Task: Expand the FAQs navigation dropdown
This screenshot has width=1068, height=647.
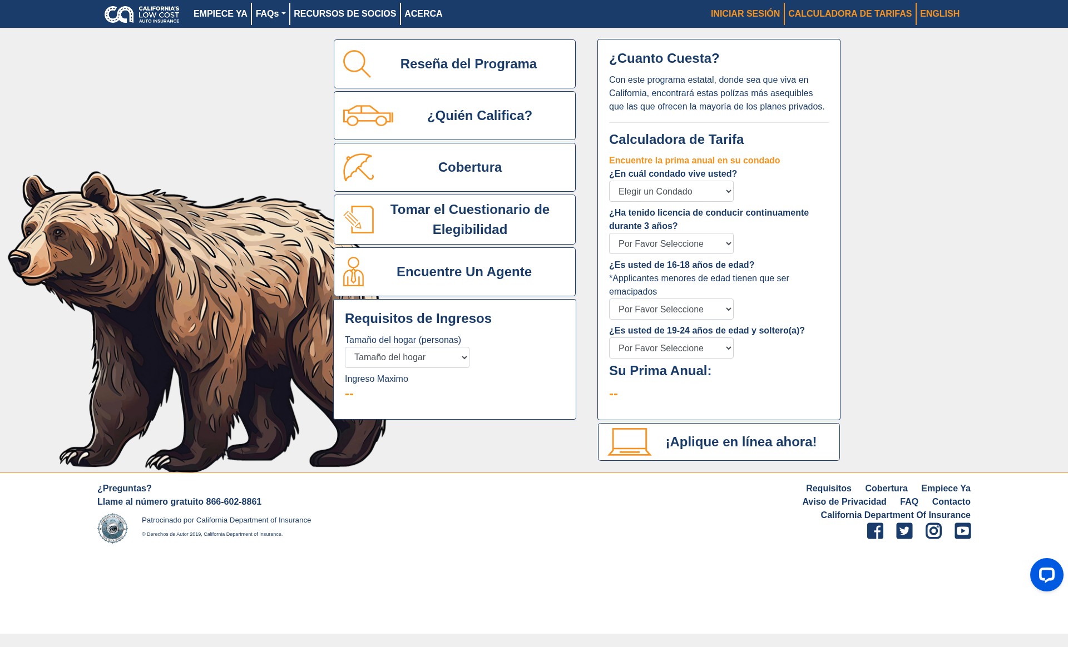Action: (270, 14)
